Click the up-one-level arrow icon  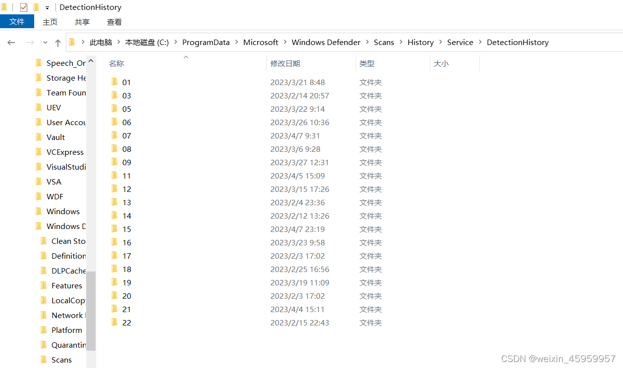(x=57, y=42)
